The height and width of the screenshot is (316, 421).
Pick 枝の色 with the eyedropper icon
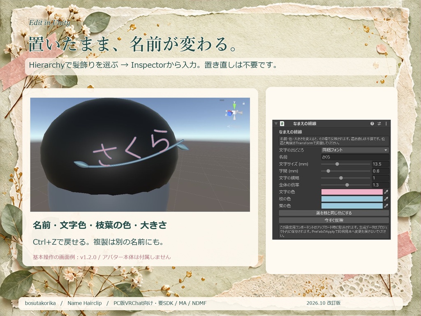point(386,199)
